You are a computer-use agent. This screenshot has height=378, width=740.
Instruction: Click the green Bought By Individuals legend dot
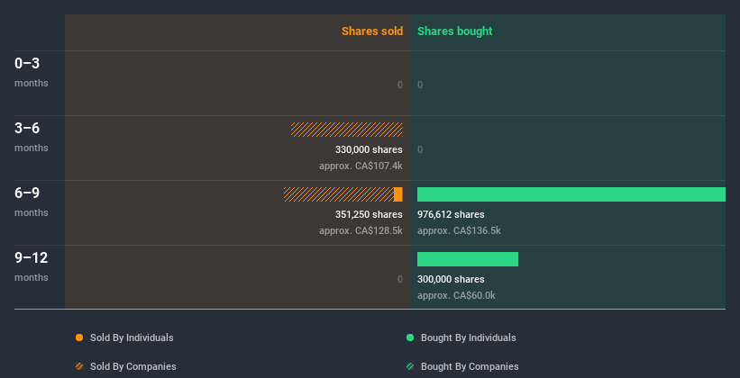pyautogui.click(x=410, y=337)
